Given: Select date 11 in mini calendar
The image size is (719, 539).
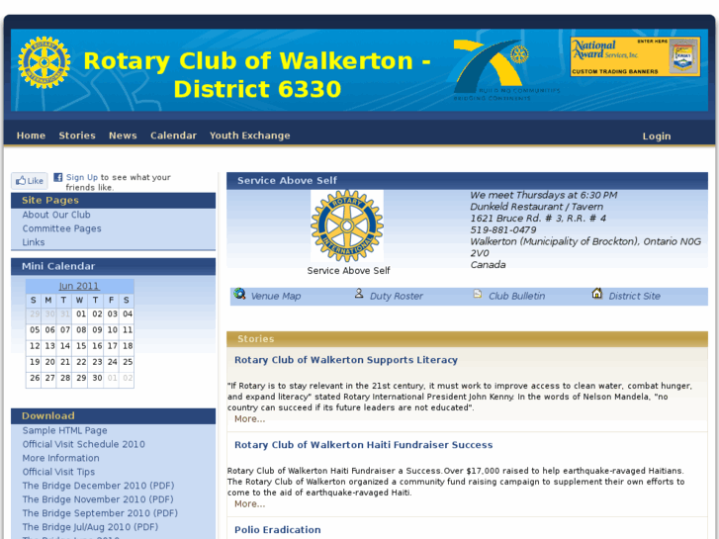Looking at the screenshot, I should pos(128,329).
